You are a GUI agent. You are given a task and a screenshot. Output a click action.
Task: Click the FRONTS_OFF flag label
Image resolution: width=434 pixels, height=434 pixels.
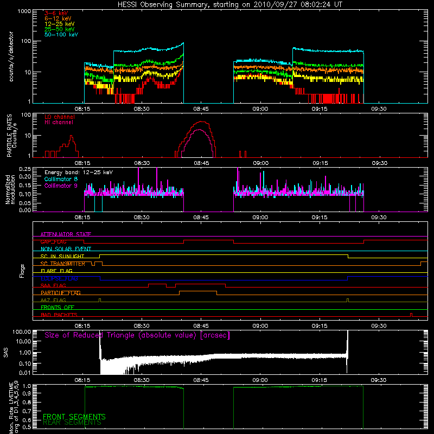pyautogui.click(x=58, y=308)
